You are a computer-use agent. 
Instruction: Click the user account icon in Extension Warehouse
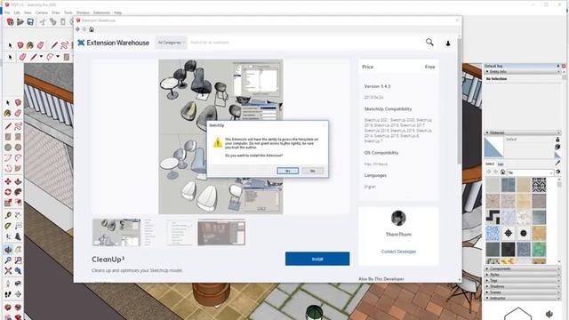point(448,44)
